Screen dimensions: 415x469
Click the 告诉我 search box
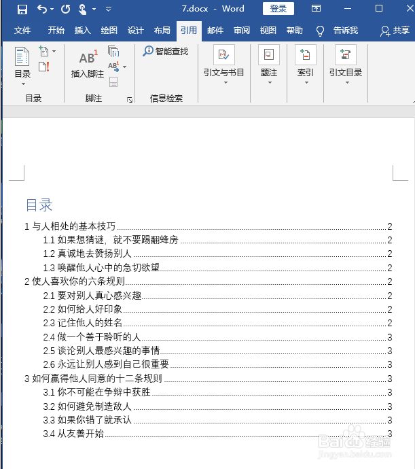(346, 30)
